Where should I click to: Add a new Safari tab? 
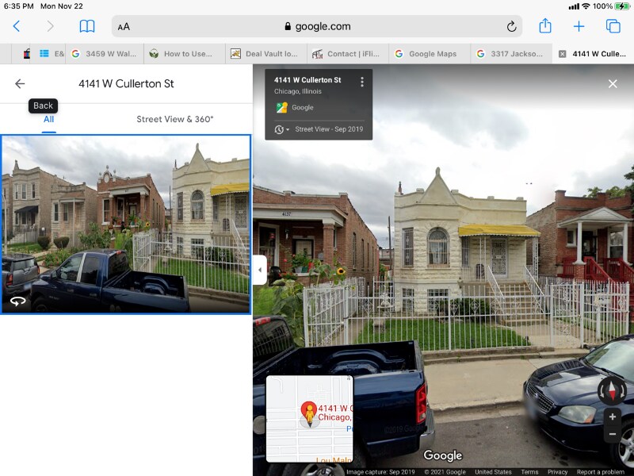(579, 26)
